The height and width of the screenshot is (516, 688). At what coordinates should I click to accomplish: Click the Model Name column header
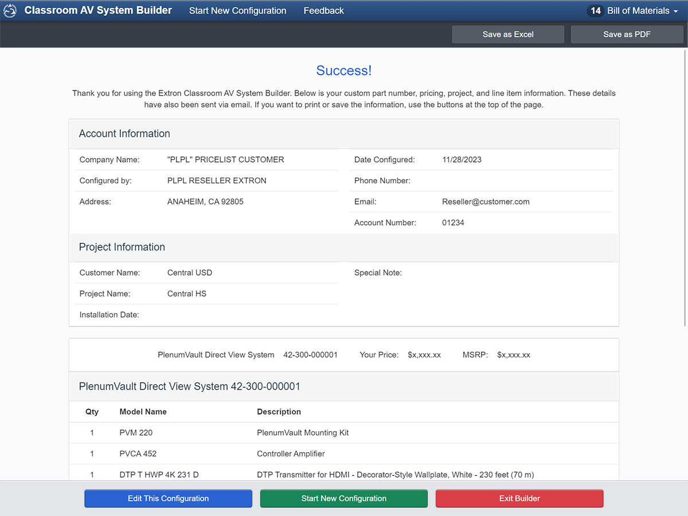pyautogui.click(x=143, y=412)
